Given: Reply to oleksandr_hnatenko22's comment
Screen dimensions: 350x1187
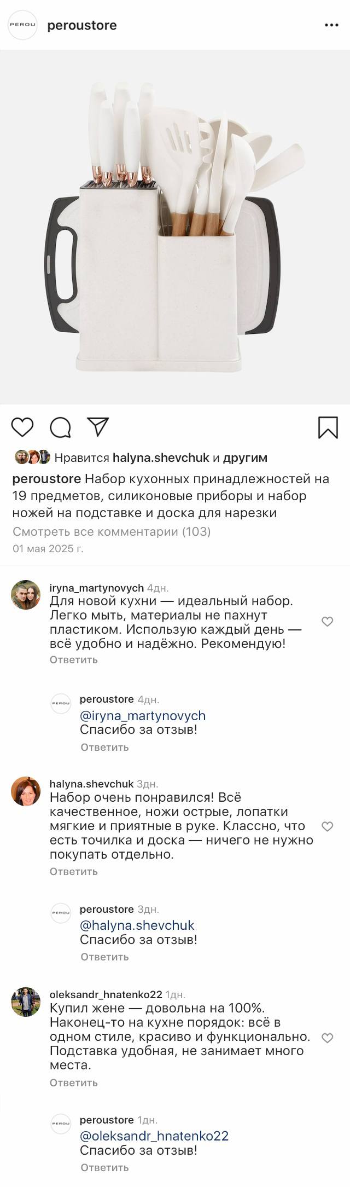Looking at the screenshot, I should click(x=73, y=1082).
